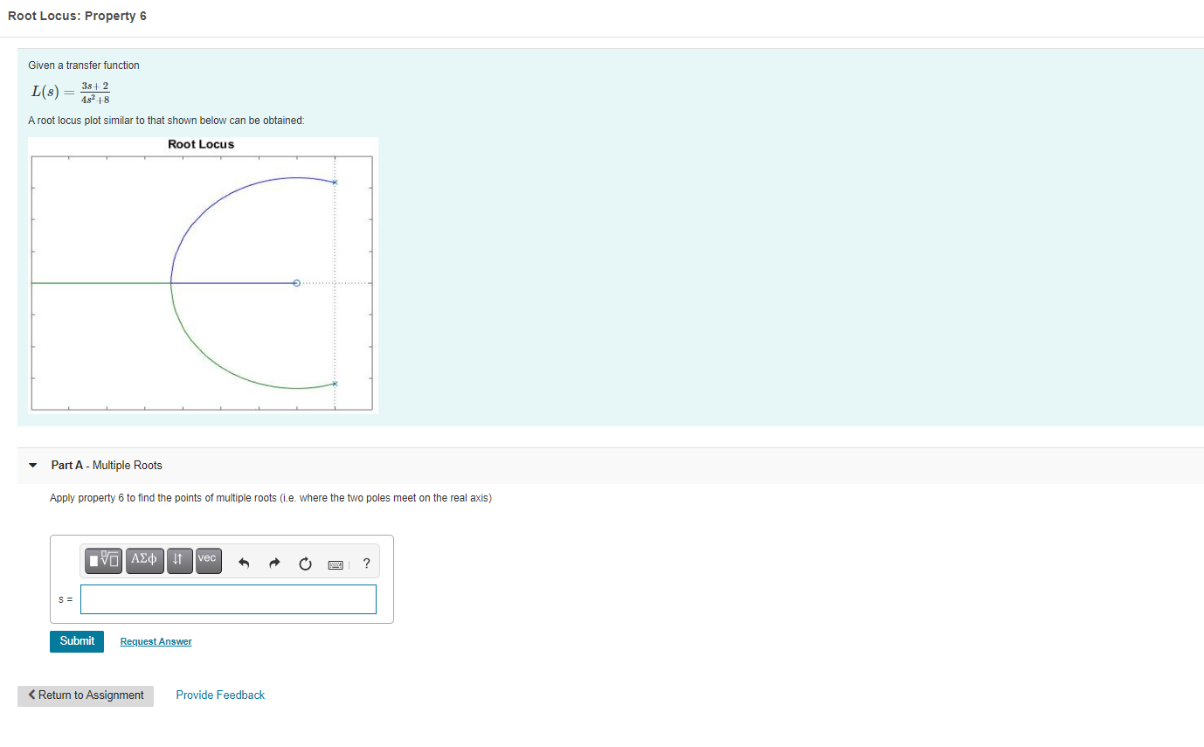Screen dimensions: 1204x747
Task: Click the Root Locus plot image
Action: [x=203, y=274]
